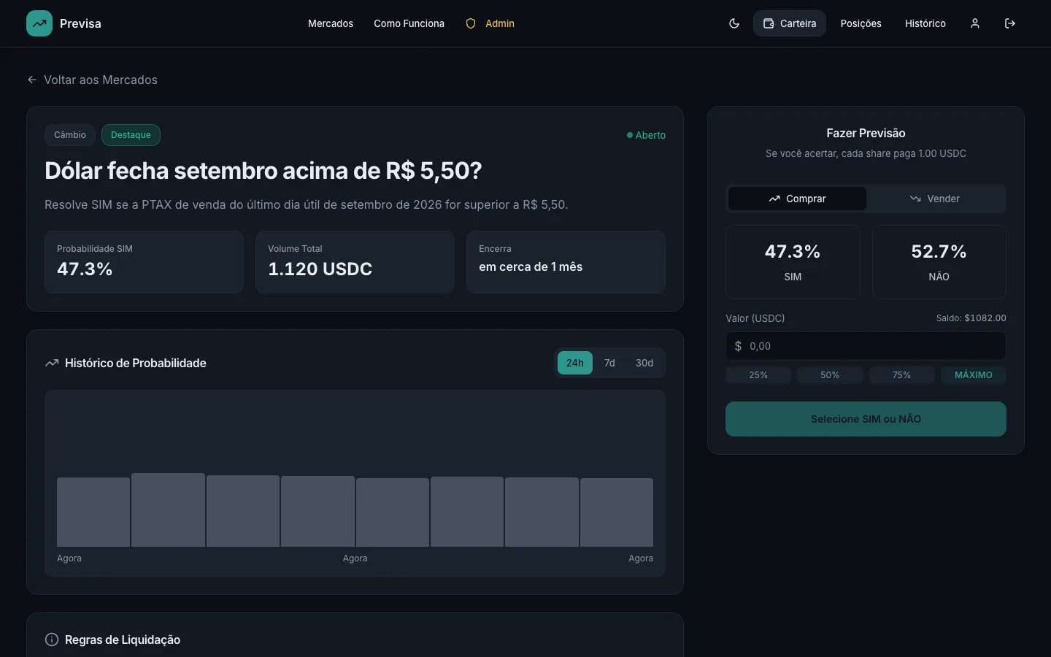
Task: Go to the Posições page
Action: (x=861, y=23)
